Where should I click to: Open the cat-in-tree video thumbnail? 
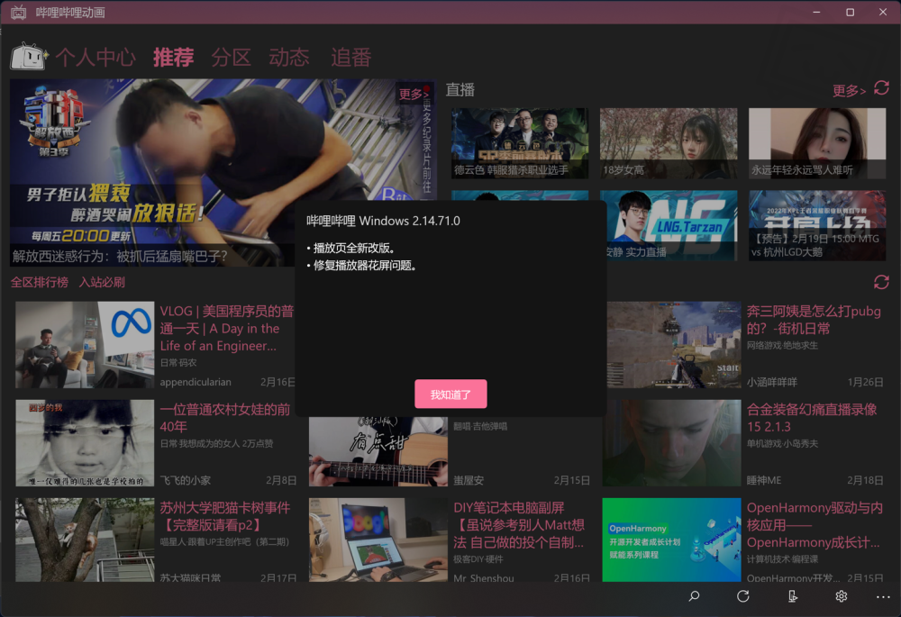(x=85, y=540)
